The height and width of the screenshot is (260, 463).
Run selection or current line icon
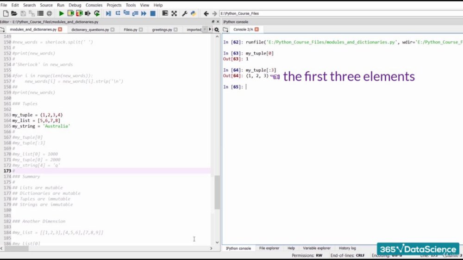pos(88,13)
